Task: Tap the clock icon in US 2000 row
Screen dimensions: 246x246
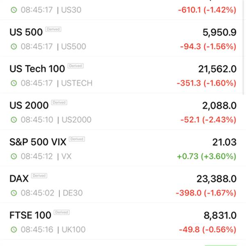Action: point(14,120)
